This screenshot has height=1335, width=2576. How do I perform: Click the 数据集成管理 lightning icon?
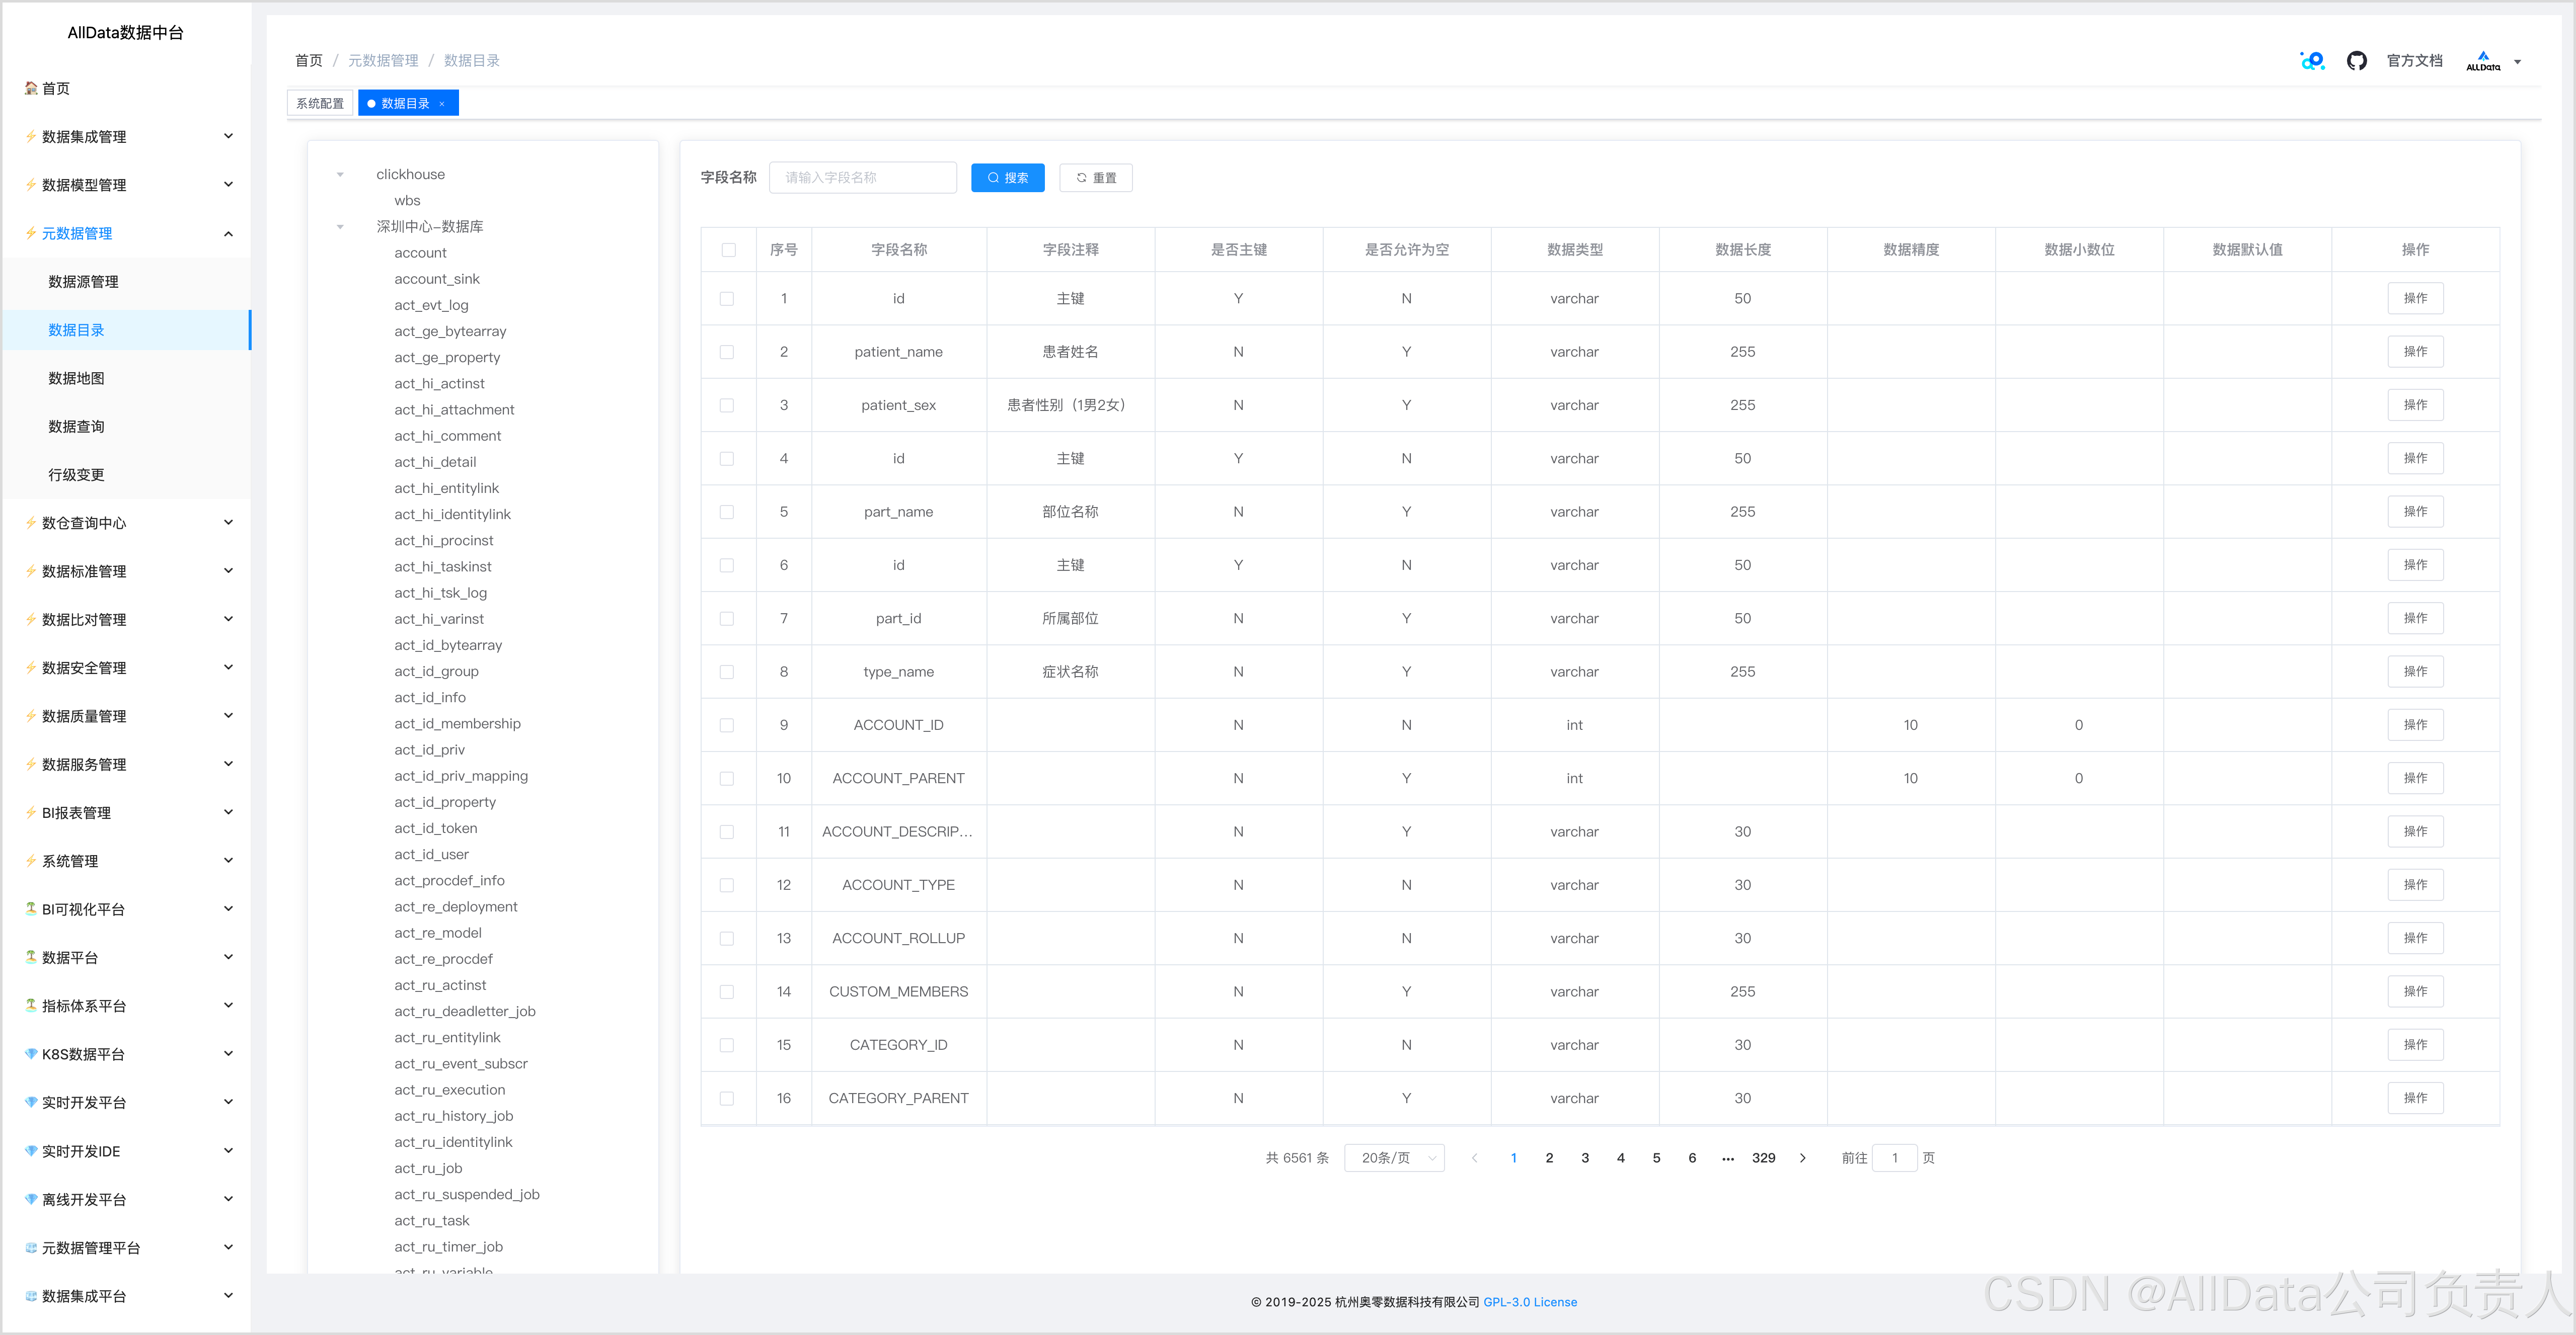tap(31, 137)
